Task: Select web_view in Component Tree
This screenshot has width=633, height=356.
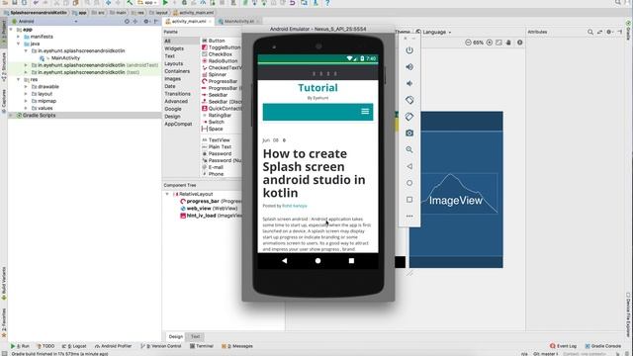Action: [x=199, y=209]
